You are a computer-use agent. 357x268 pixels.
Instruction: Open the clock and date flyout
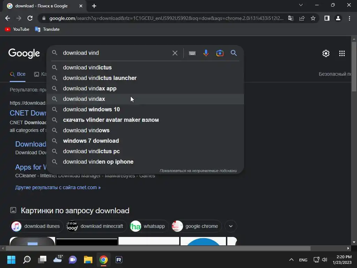342,260
